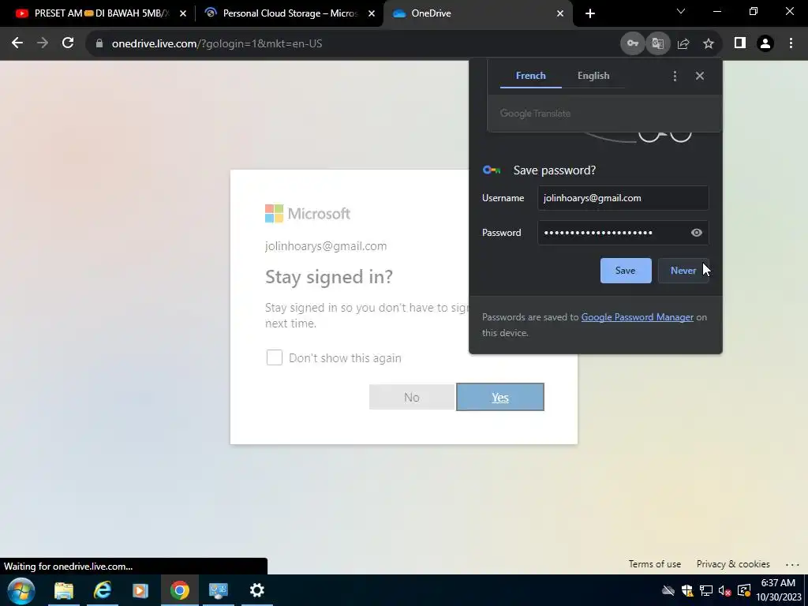808x606 pixels.
Task: Open translate popup options menu
Action: click(675, 77)
